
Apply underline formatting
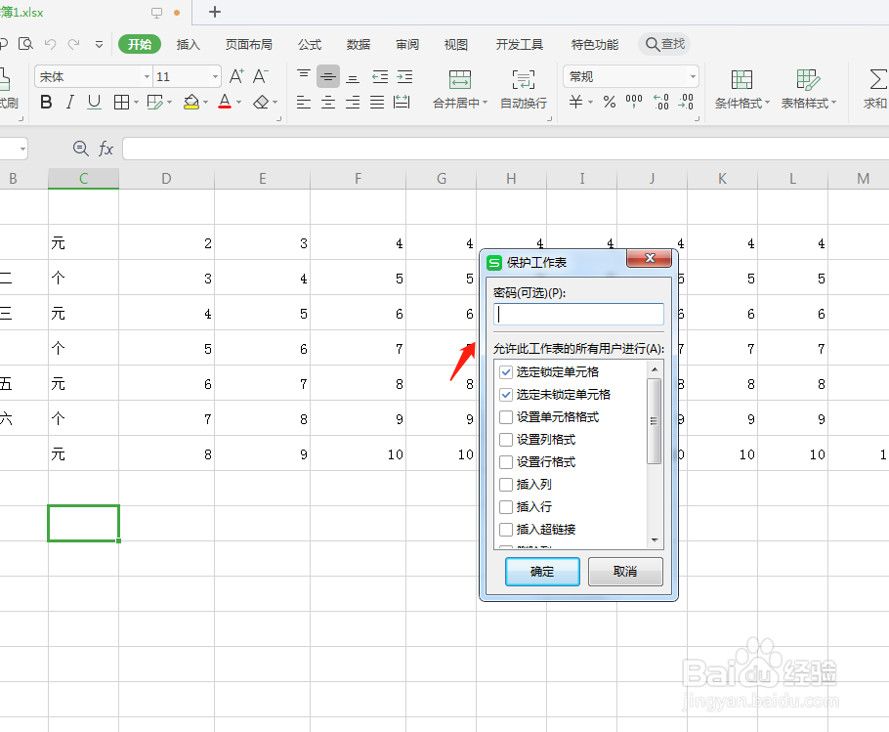(x=93, y=103)
